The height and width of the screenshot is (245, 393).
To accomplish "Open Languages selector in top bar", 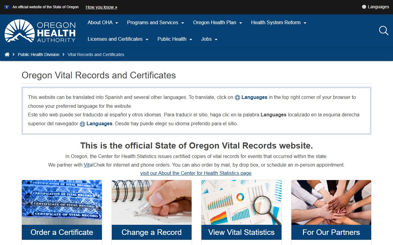I will [375, 7].
